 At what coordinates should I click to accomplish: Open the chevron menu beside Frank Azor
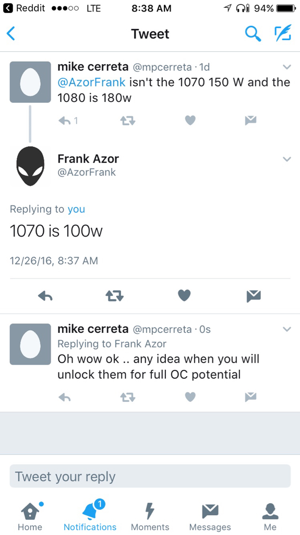287,159
